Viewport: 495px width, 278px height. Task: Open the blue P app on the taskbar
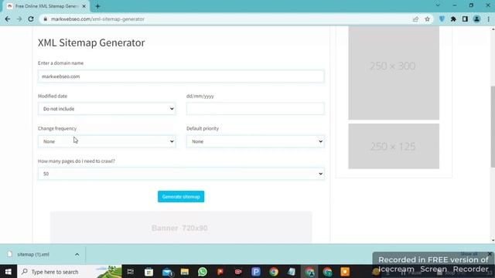256,272
